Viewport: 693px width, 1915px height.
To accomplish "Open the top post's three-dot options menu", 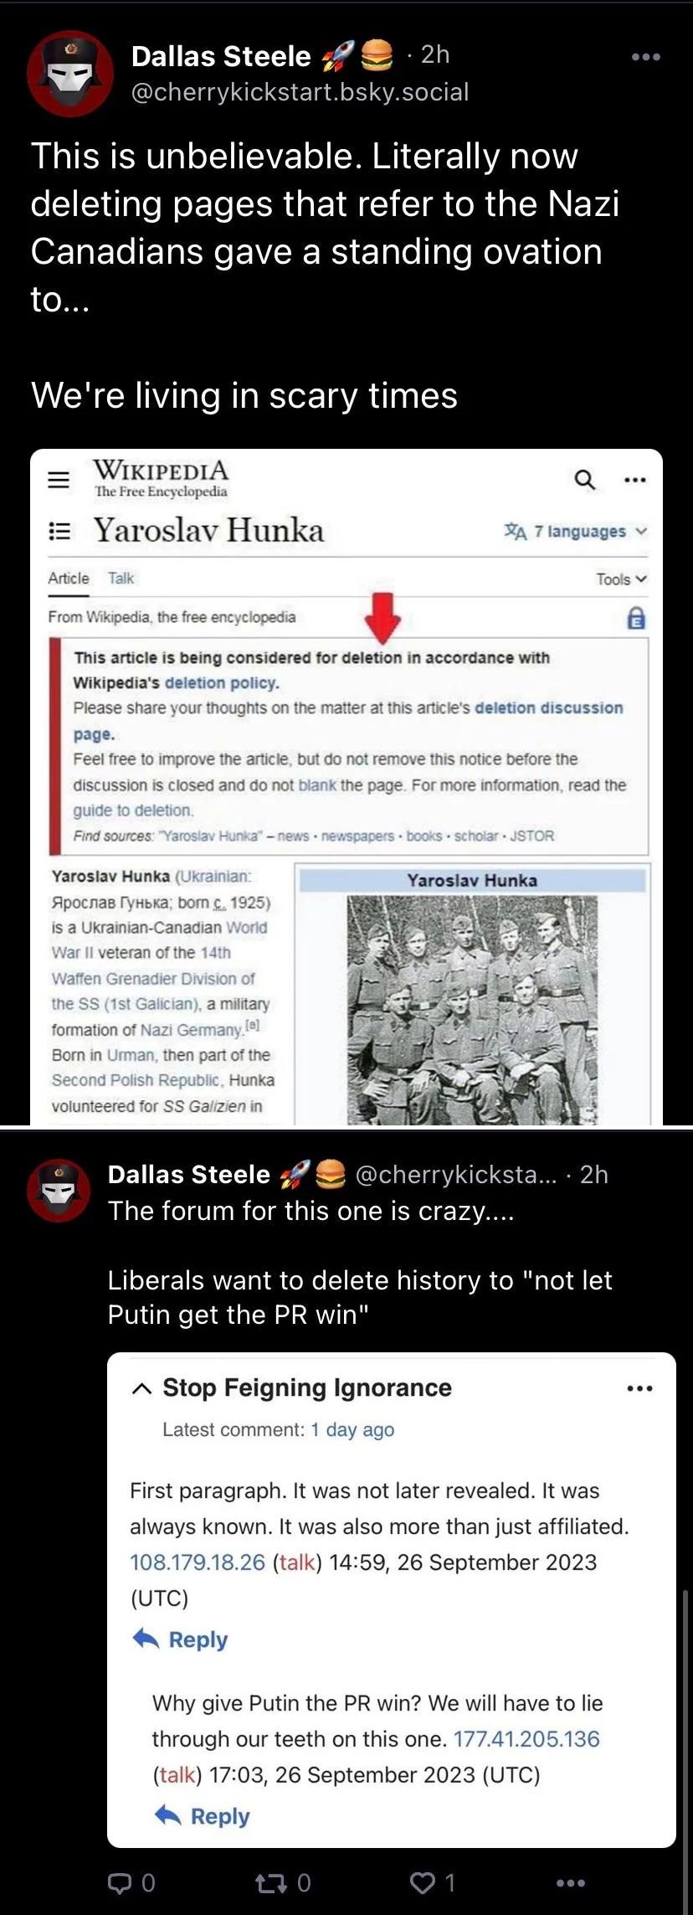I will [645, 57].
